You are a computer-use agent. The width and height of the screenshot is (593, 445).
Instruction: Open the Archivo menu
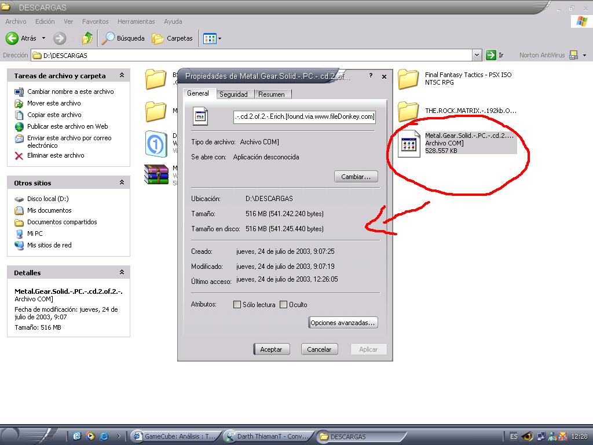click(x=16, y=21)
